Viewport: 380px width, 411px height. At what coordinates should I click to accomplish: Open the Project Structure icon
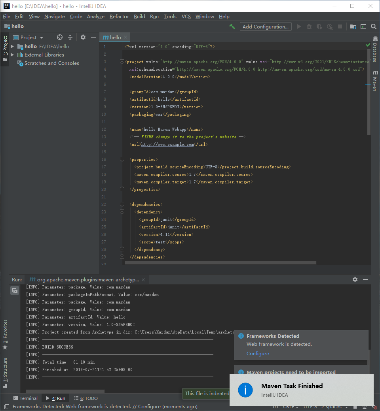point(353,26)
